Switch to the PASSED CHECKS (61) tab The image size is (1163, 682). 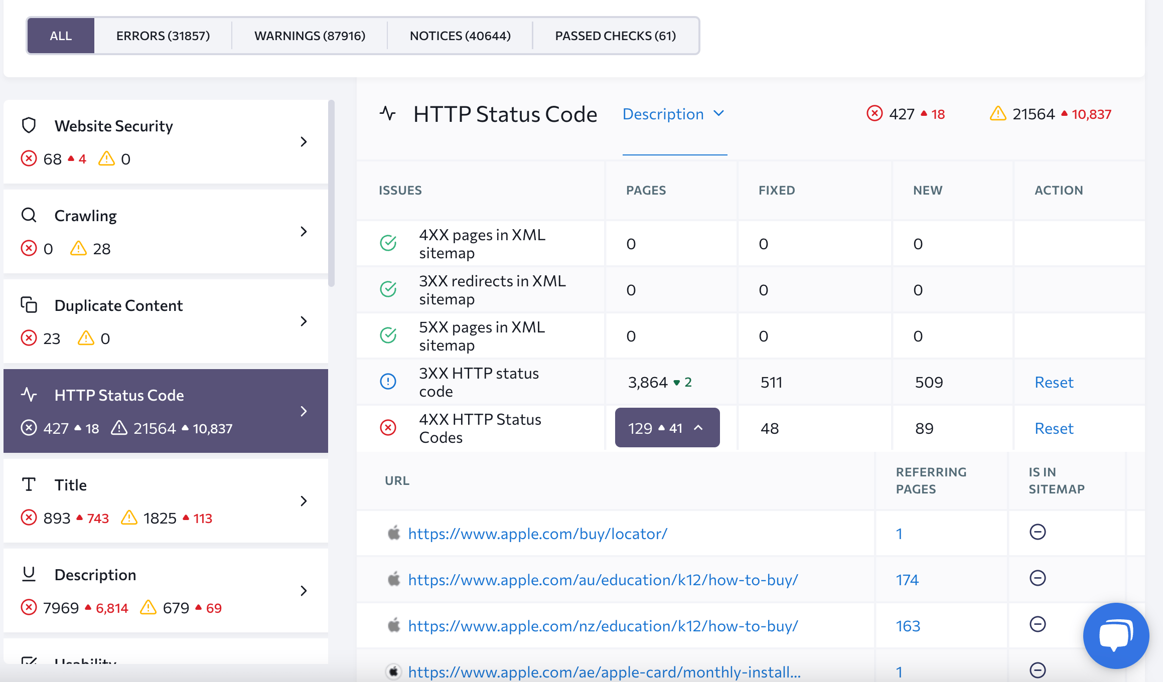(615, 36)
